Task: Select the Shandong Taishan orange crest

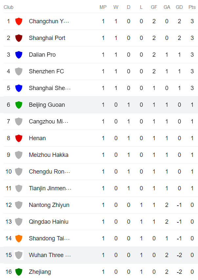Action: (19, 238)
